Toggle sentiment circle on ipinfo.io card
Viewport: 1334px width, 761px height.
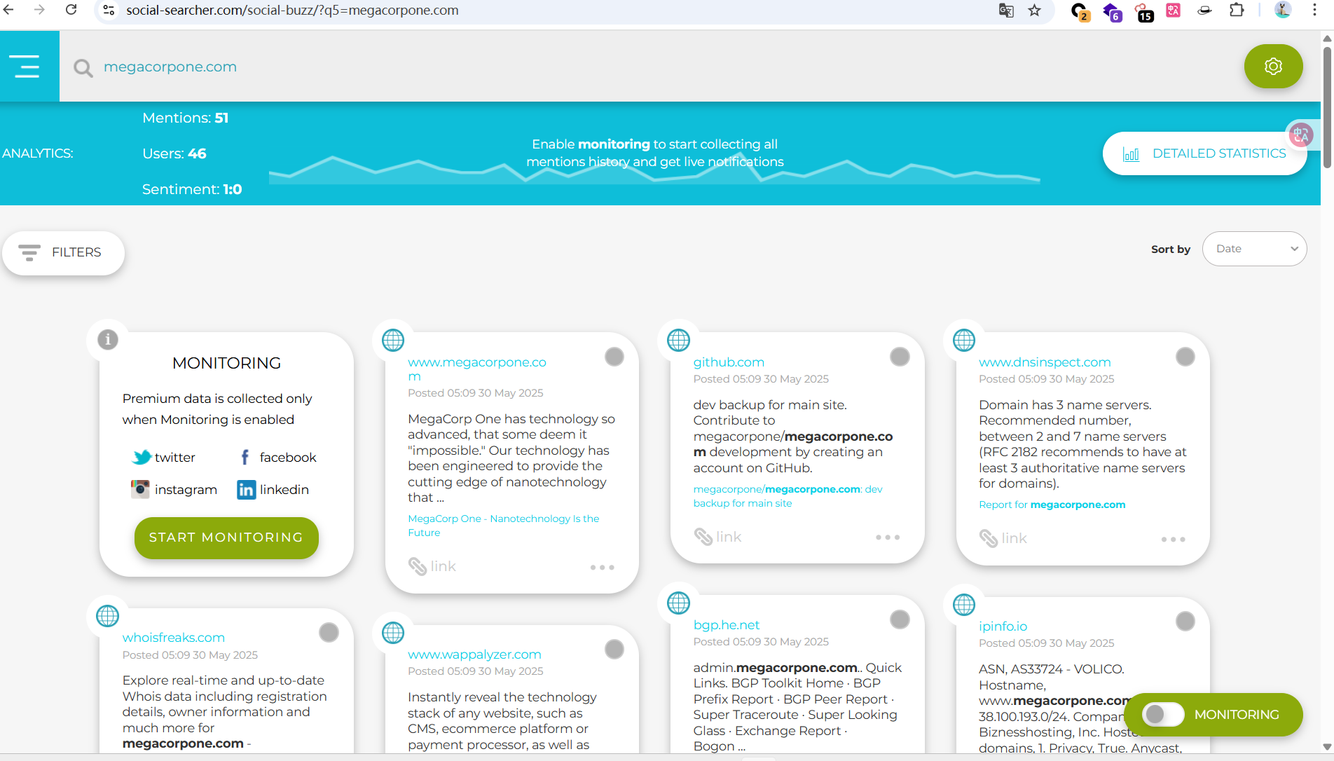[1185, 621]
